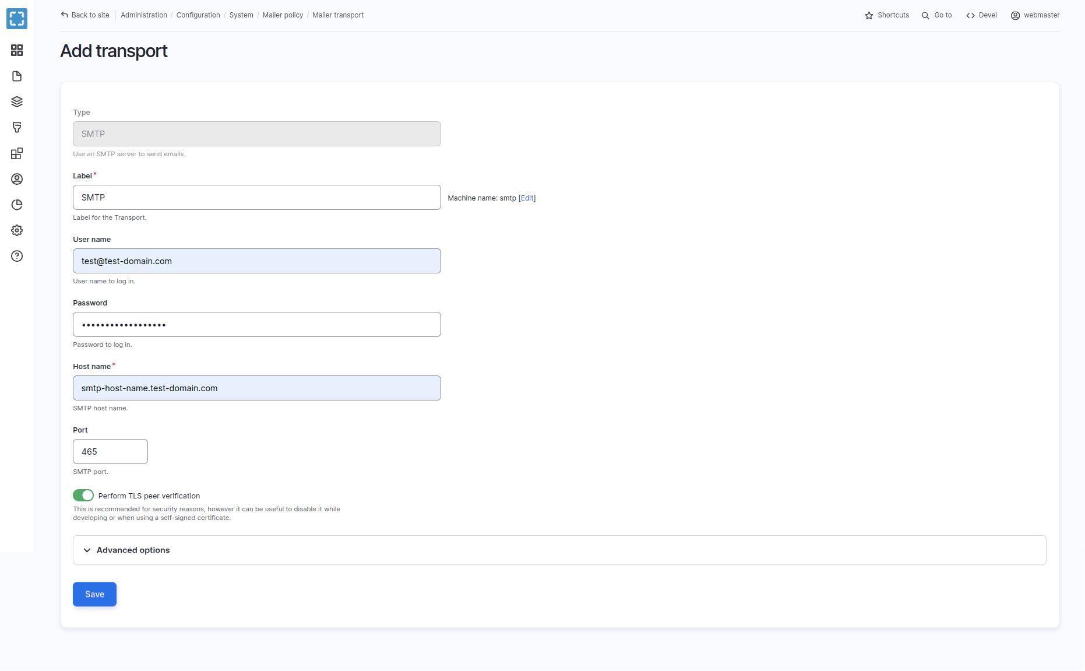Viewport: 1085px width, 671px height.
Task: Click the Save button
Action: tap(94, 594)
